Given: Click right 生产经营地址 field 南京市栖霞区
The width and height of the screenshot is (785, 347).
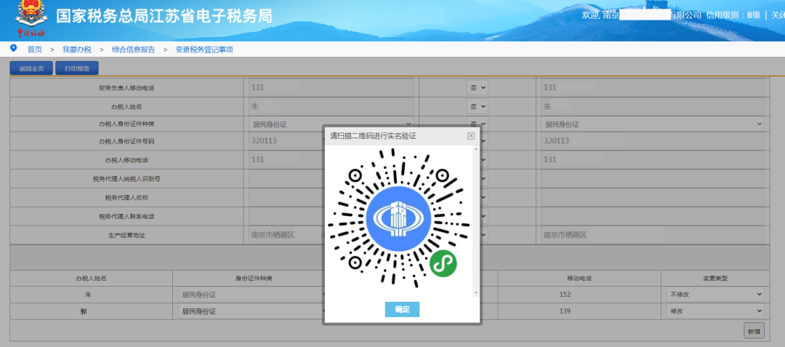Looking at the screenshot, I should pos(653,235).
